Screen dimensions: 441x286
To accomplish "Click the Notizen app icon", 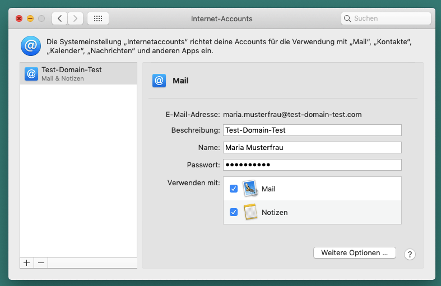I will pos(250,212).
